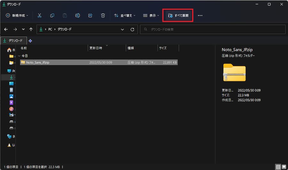Add a new tab with plus icon
Image resolution: width=288 pixels, height=170 pixels.
tap(30, 41)
